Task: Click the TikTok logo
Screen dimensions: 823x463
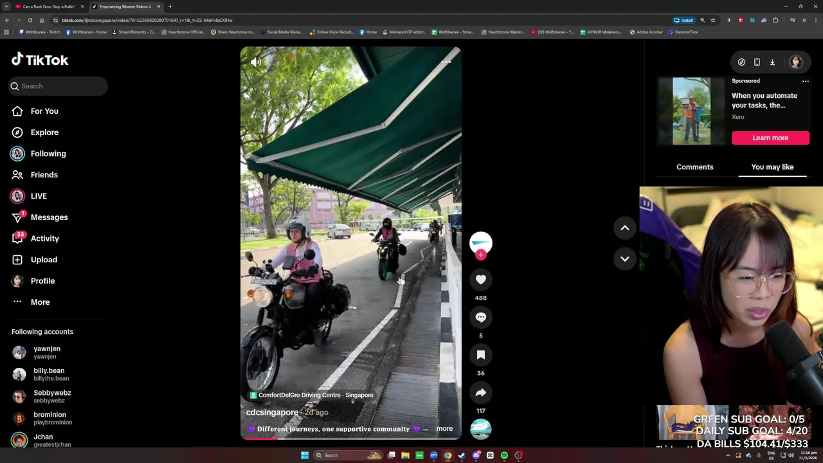Action: 40,60
